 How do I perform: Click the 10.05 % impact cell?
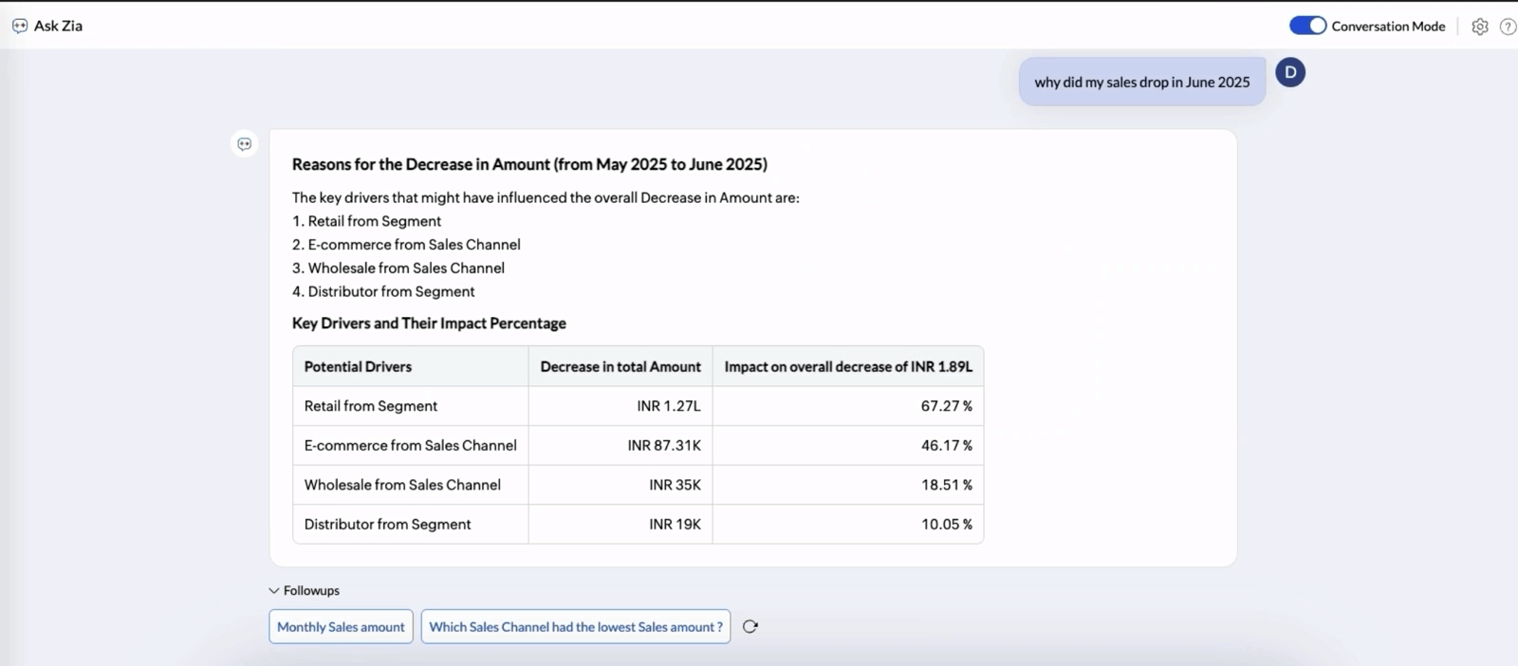(946, 525)
